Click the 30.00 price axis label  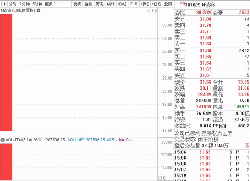167,25
